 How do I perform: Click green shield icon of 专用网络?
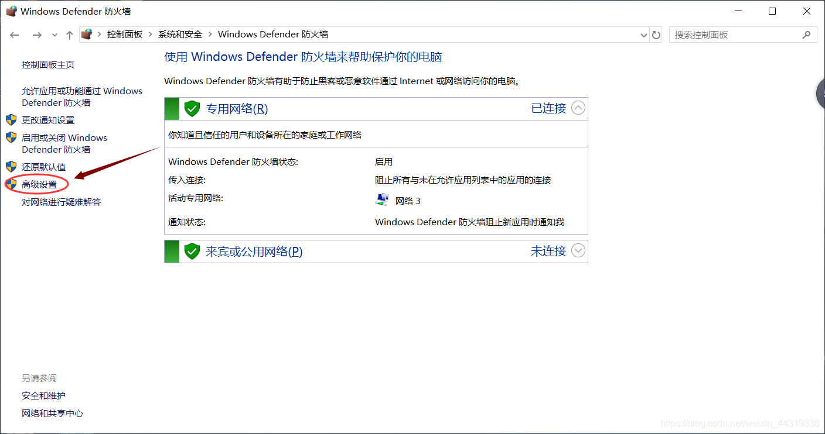[192, 109]
